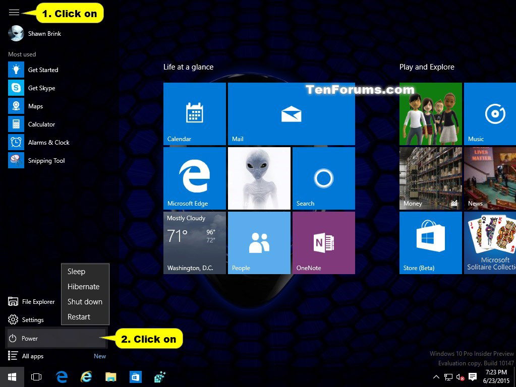Click the muted volume tray icon
This screenshot has height=387, width=516.
point(460,377)
